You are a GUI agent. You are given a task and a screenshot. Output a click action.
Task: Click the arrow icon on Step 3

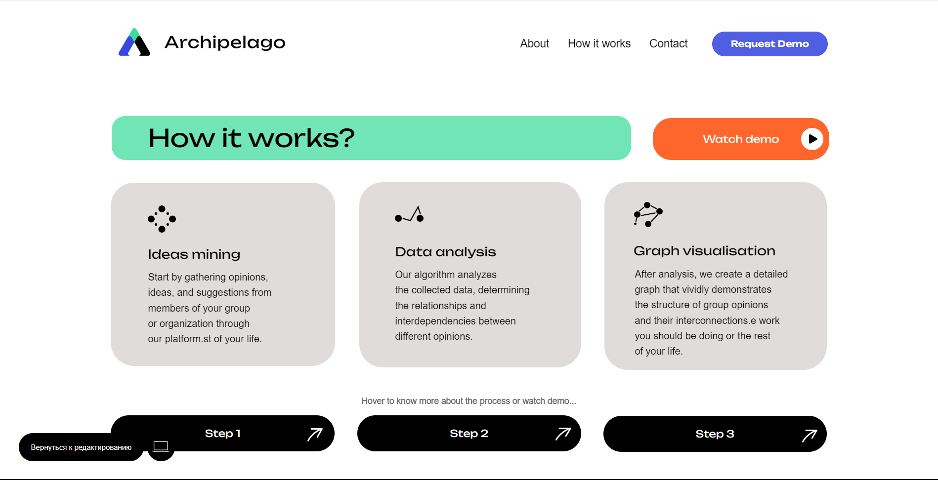pyautogui.click(x=809, y=435)
